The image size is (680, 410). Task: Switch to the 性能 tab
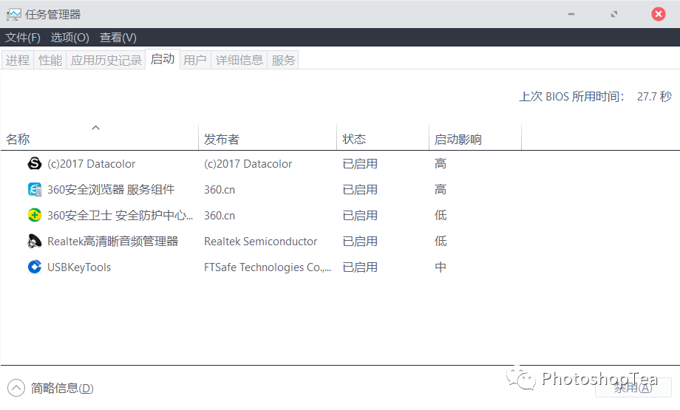(50, 60)
